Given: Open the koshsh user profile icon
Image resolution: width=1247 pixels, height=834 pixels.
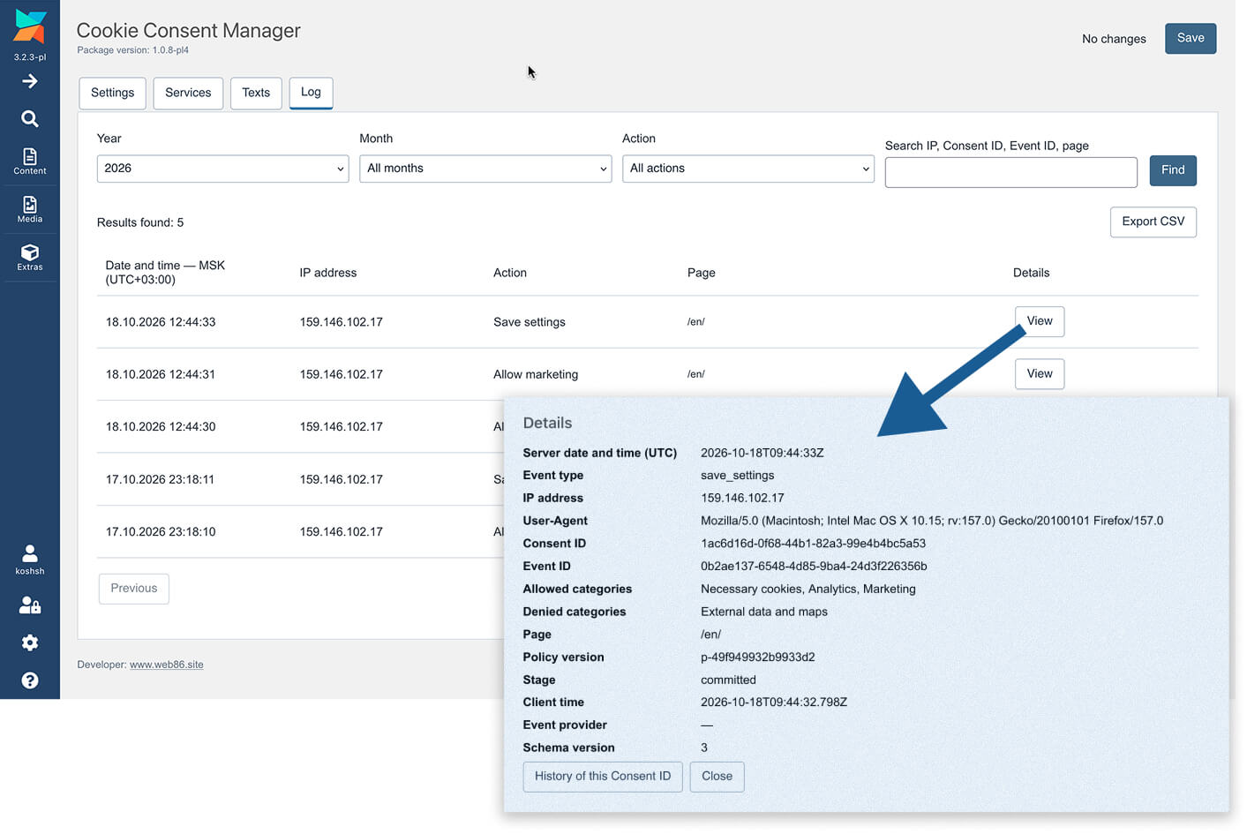Looking at the screenshot, I should click(30, 560).
